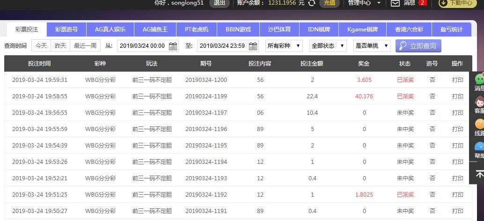Select the 沙巴体育 tab
This screenshot has height=221, width=484.
pyautogui.click(x=279, y=29)
